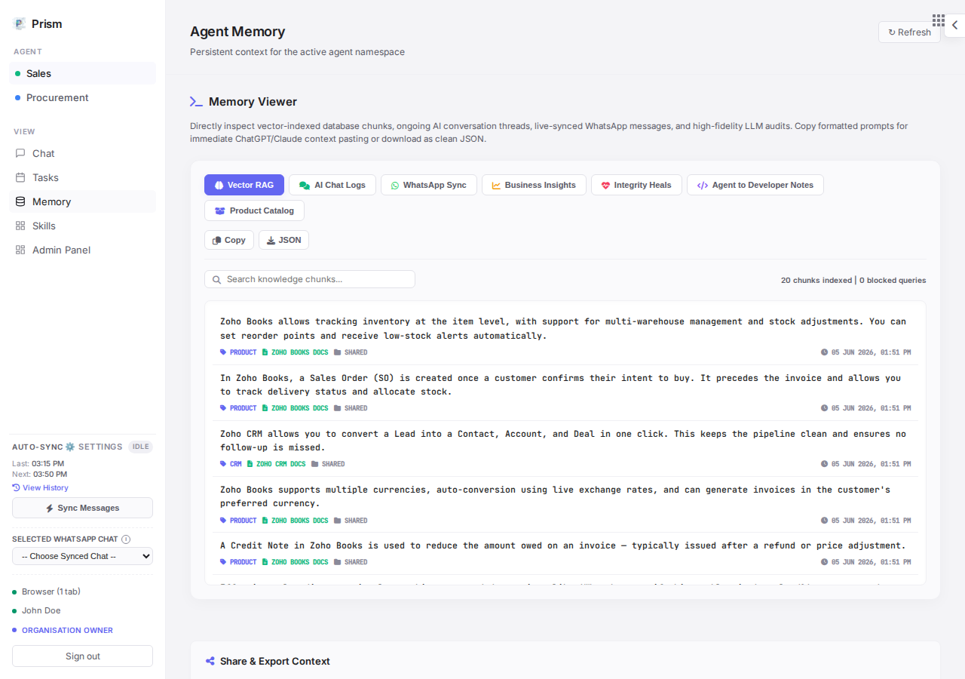Image resolution: width=965 pixels, height=679 pixels.
Task: Open the Chat view
Action: click(82, 153)
